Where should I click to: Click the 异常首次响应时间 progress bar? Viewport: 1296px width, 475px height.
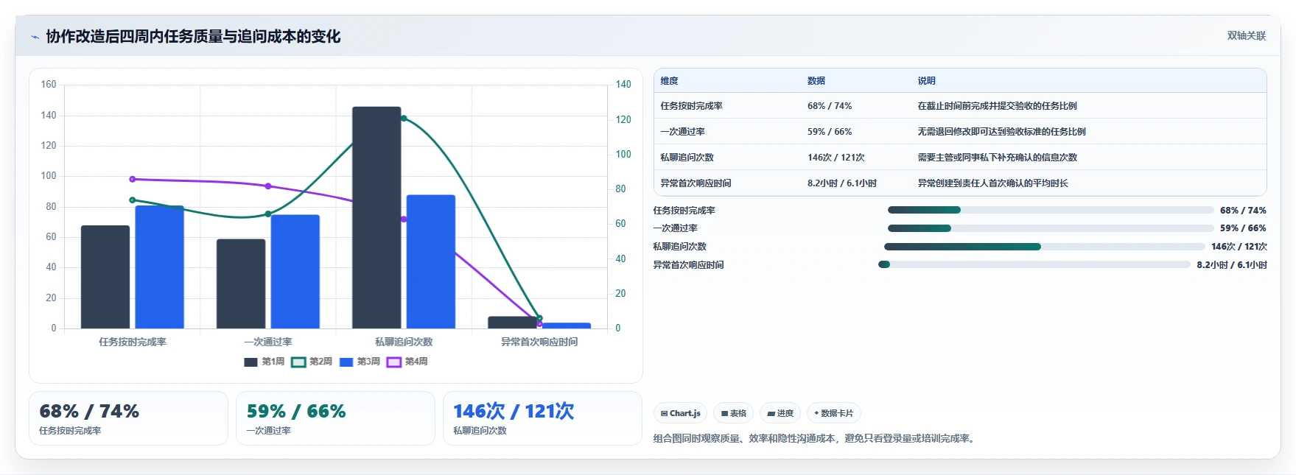click(1034, 265)
